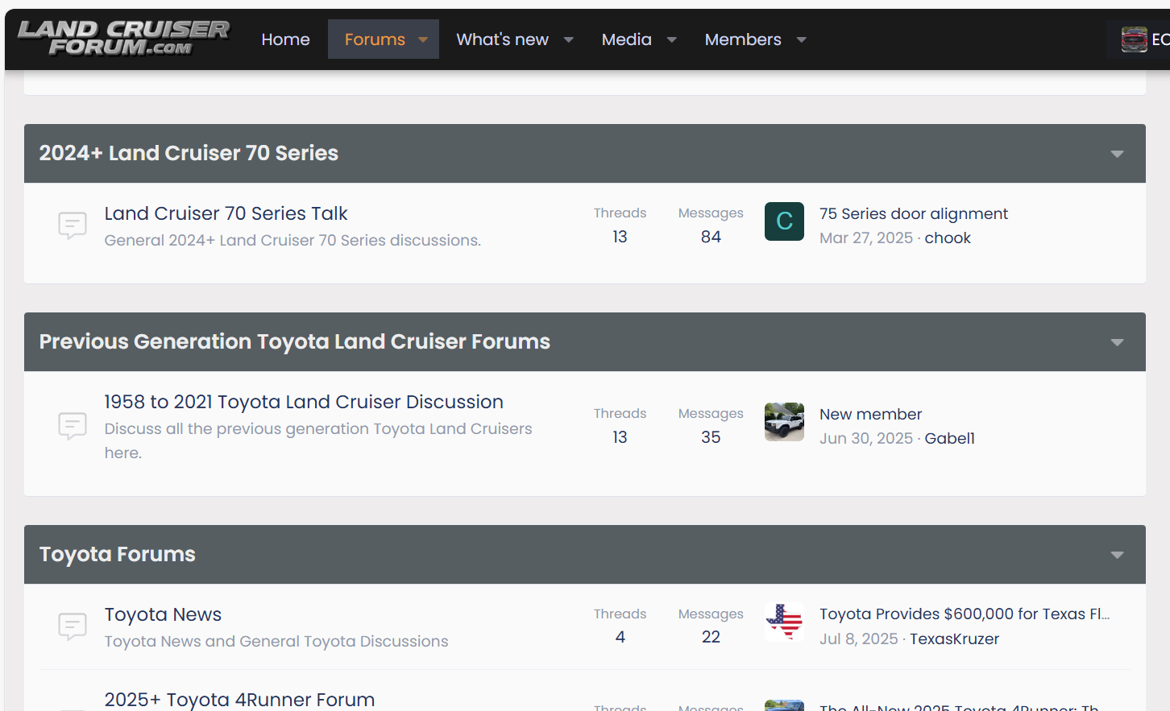Click the thread count 4 for Toyota News
This screenshot has height=711, width=1170.
[x=620, y=637]
